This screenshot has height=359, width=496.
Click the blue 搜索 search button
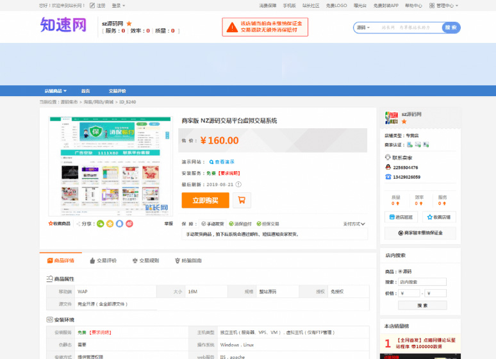[x=451, y=28]
